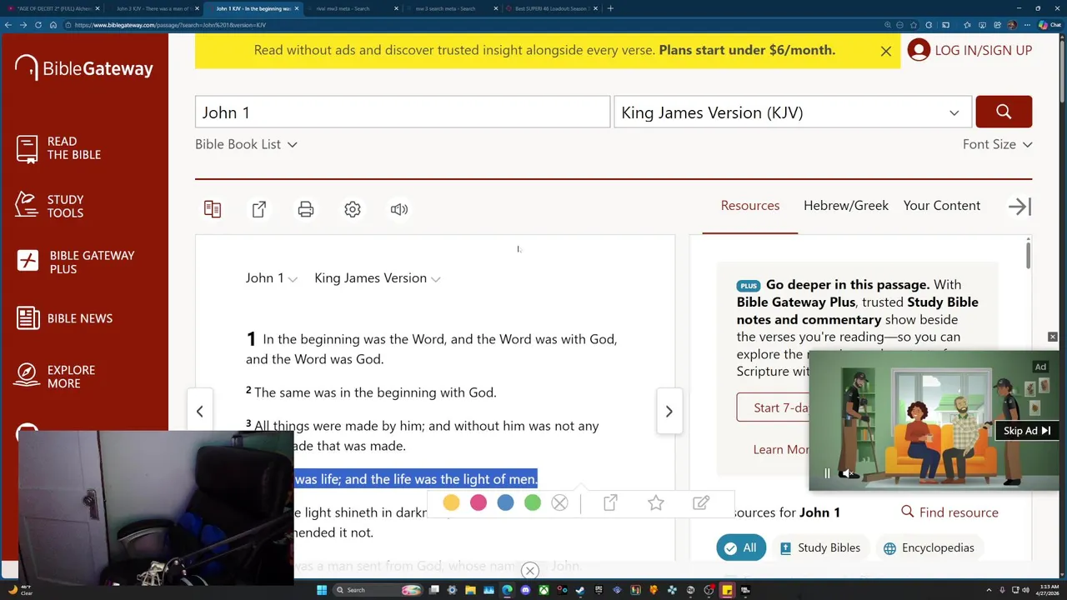Screen dimensions: 1067x600
Task: Select the All resources filter
Action: click(x=740, y=547)
